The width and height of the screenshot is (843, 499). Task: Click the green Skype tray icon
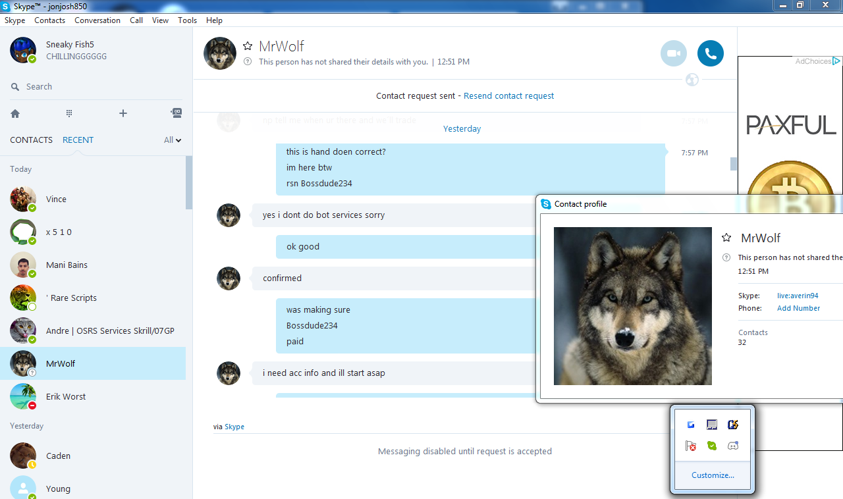712,446
